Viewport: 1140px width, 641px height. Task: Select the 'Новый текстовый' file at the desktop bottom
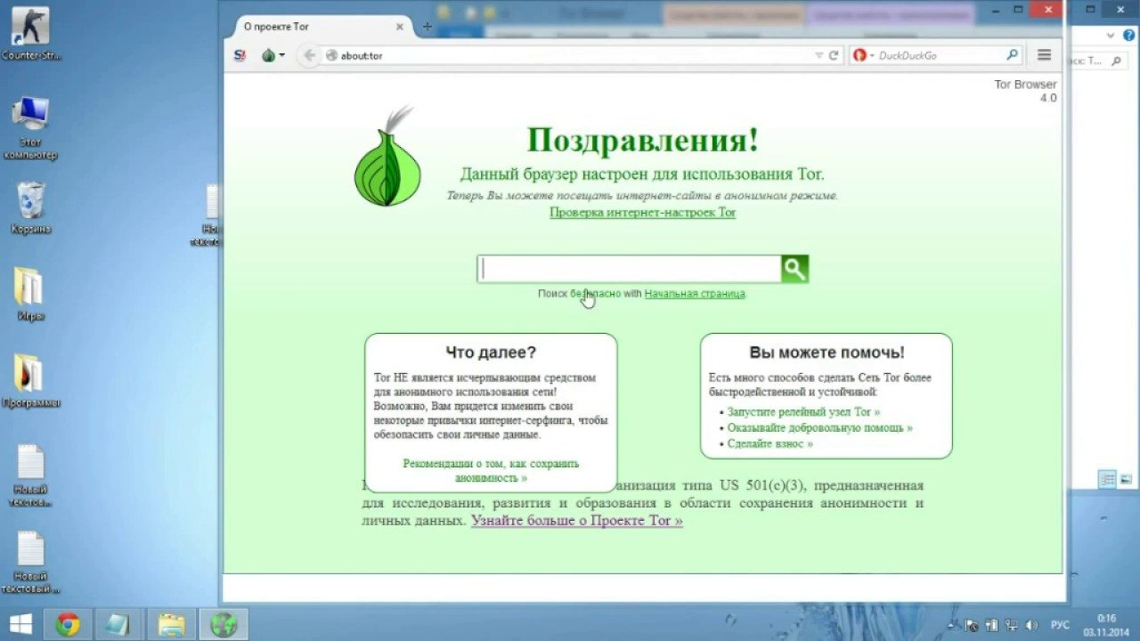[30, 563]
